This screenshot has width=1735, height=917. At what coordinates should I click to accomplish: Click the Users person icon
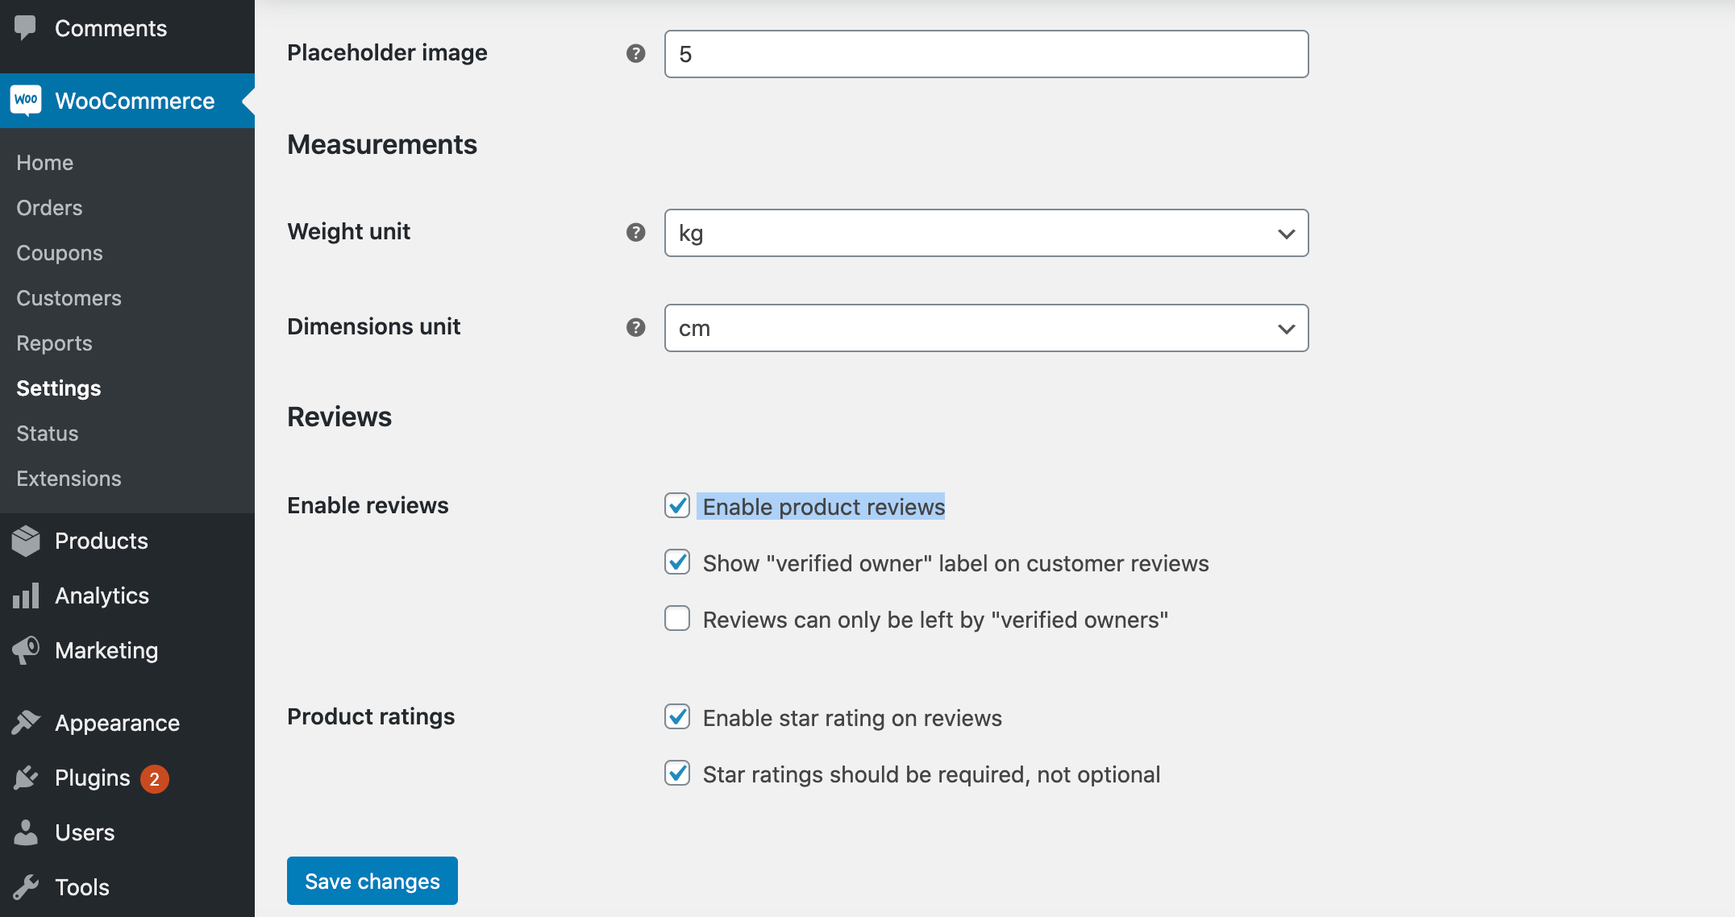[26, 832]
